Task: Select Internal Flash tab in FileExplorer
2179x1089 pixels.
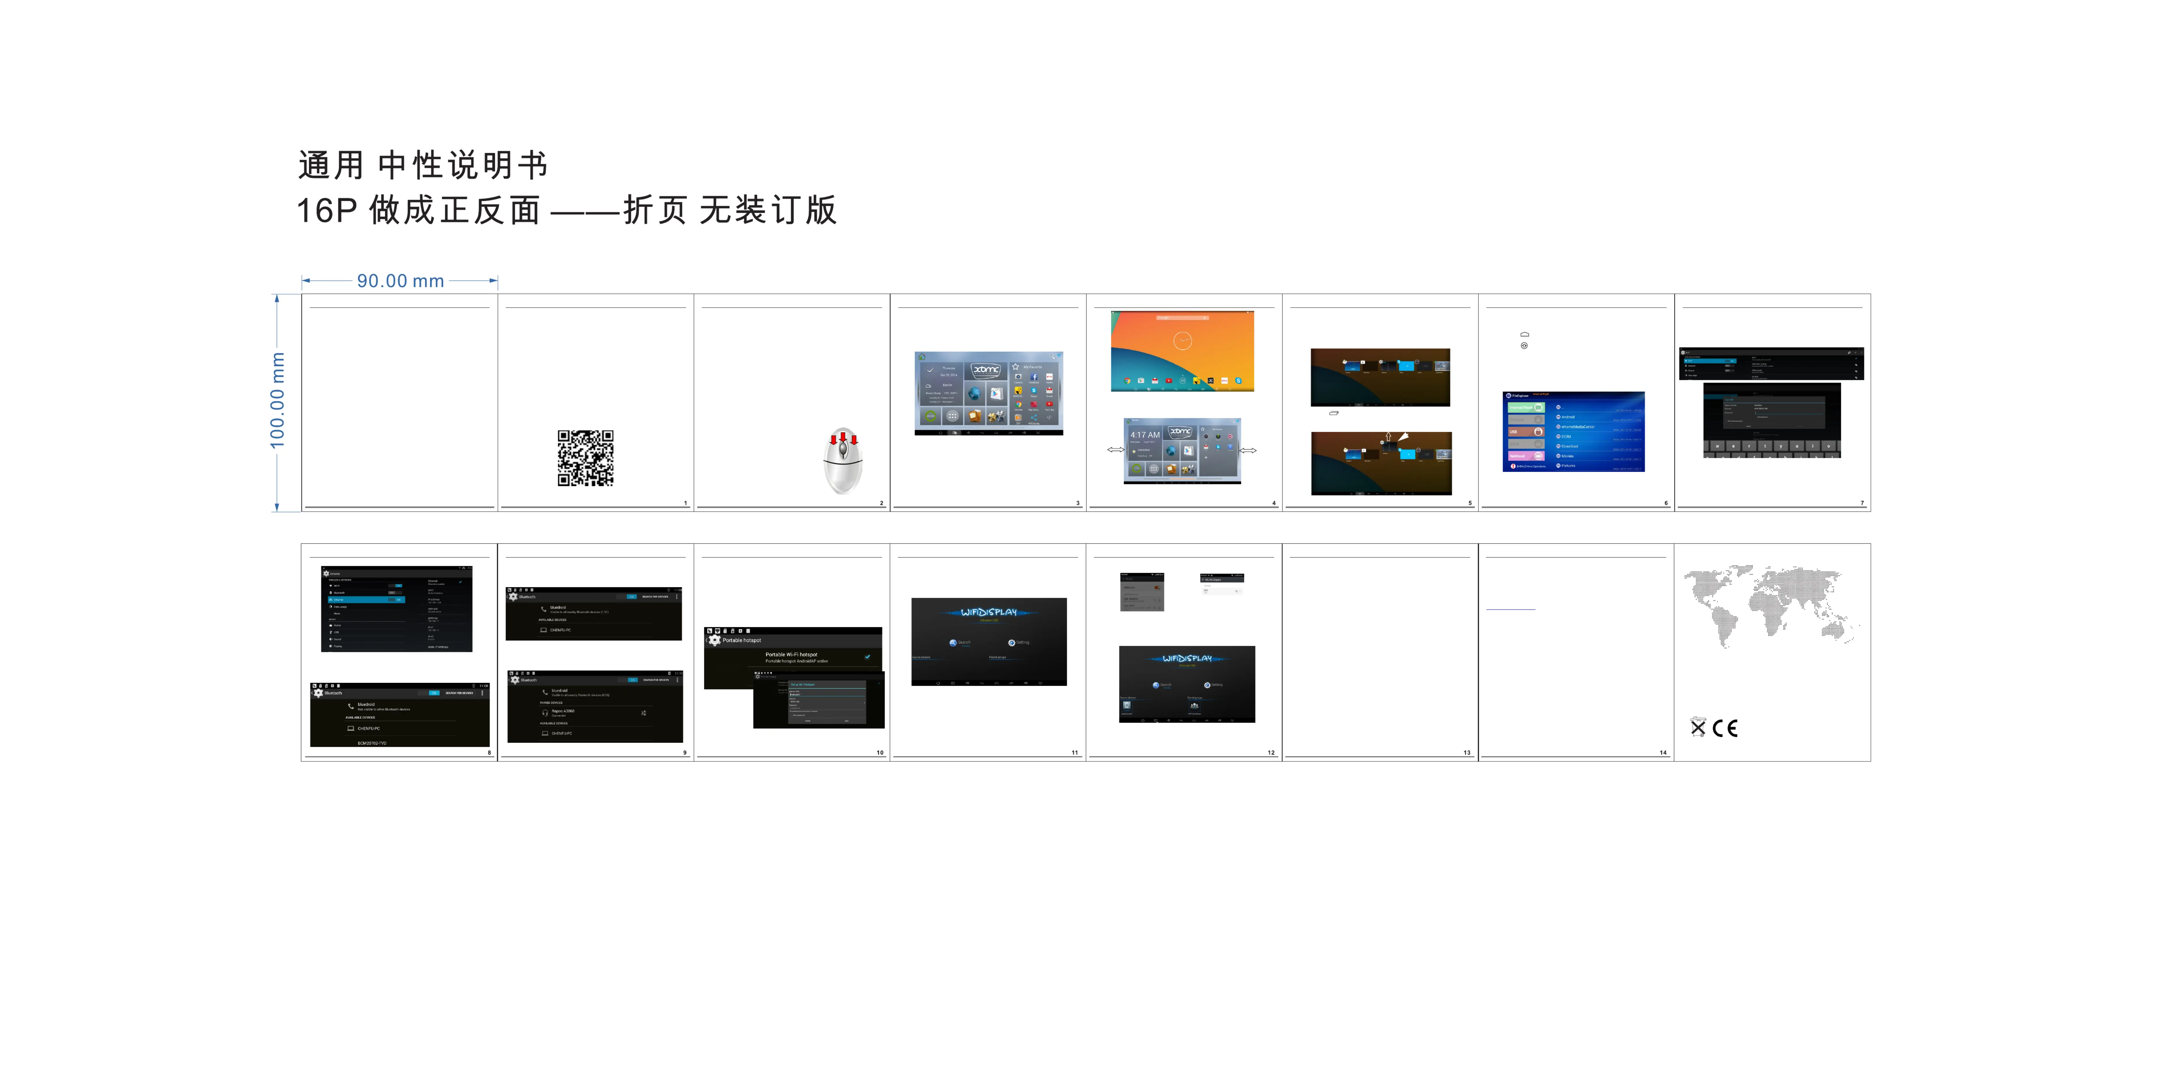Action: tap(1527, 408)
